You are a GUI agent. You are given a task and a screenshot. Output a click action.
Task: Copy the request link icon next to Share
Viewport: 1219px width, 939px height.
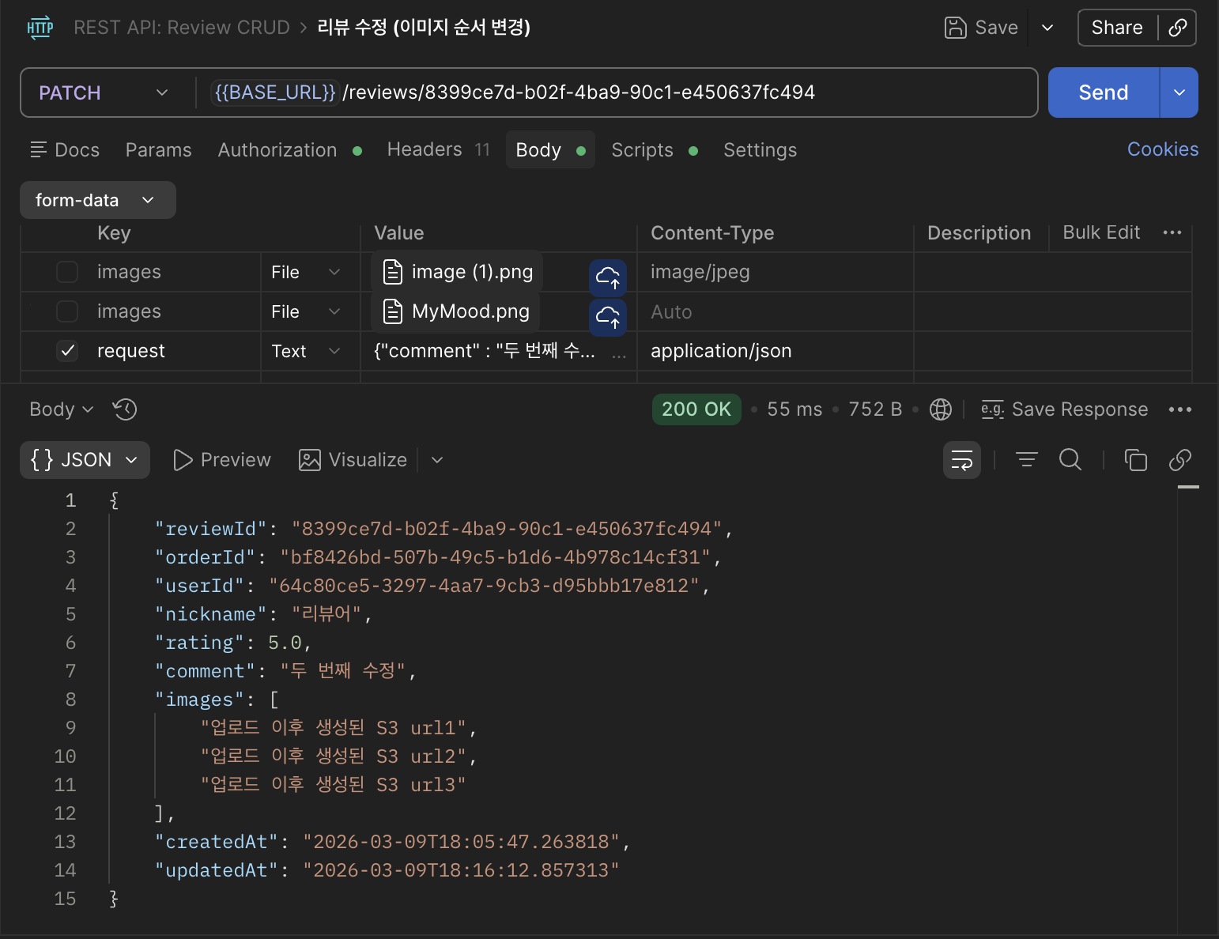(1178, 28)
